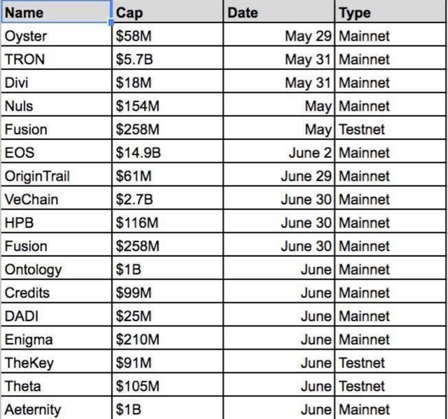The height and width of the screenshot is (419, 448).
Task: Click the blue fill handle on the Name cell
Action: click(111, 22)
